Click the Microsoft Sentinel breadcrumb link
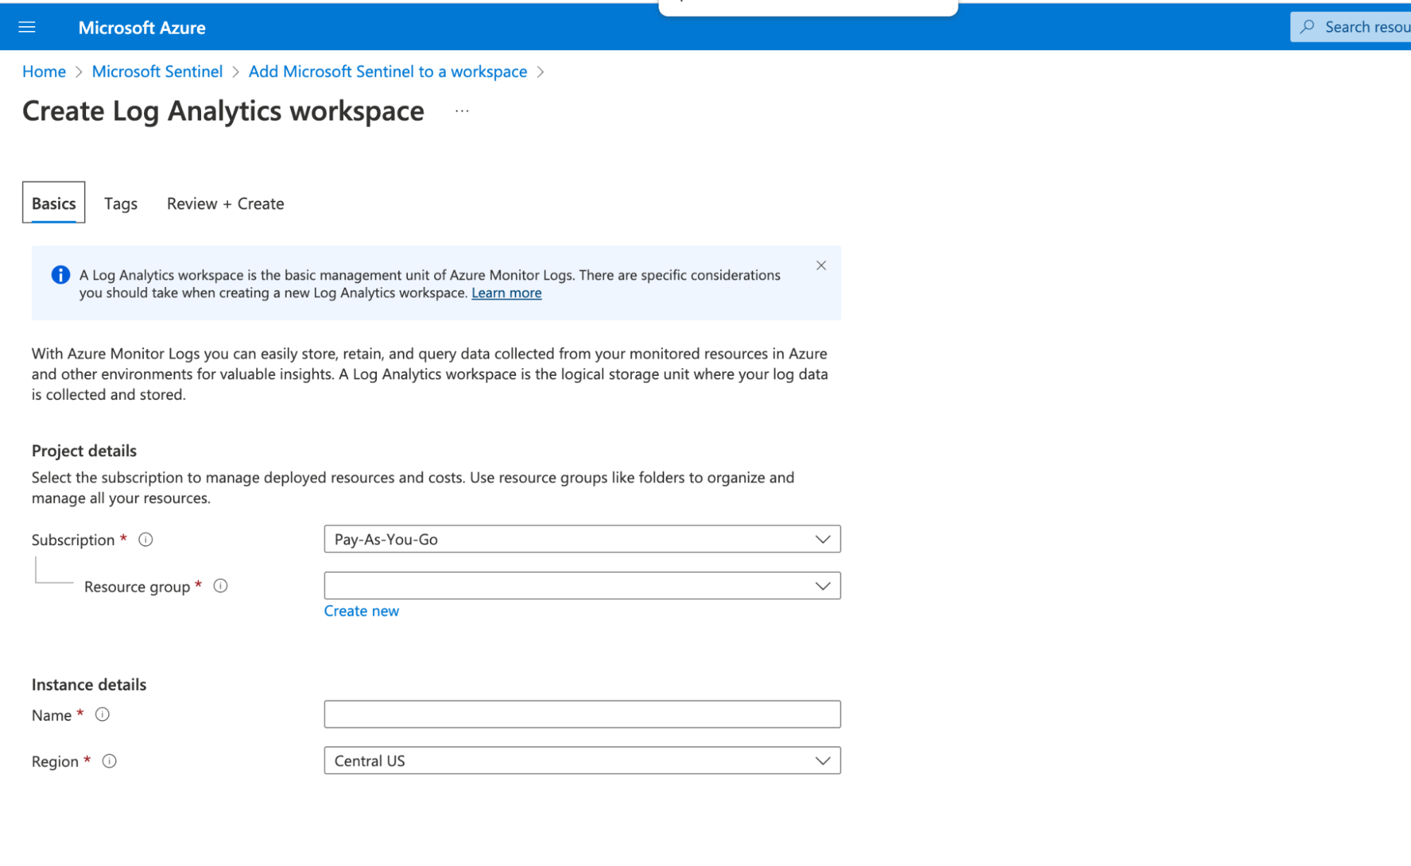1411x866 pixels. click(156, 71)
